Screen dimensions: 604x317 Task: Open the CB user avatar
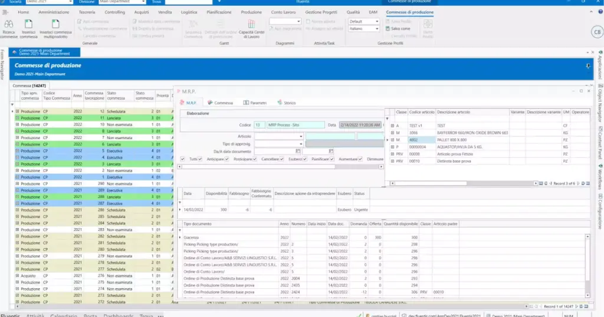pos(597,32)
